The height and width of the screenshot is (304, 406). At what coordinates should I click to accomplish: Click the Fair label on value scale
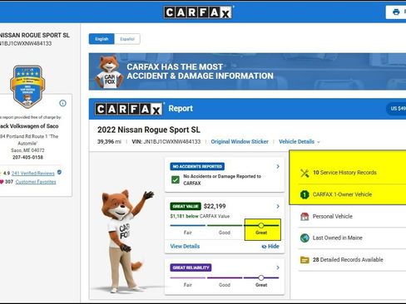(x=188, y=233)
